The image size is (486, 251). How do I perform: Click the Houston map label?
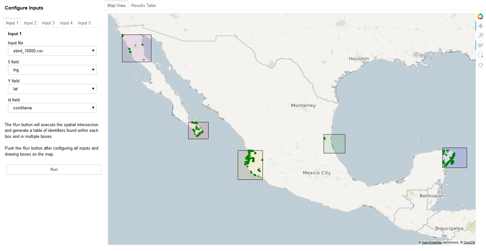359,59
